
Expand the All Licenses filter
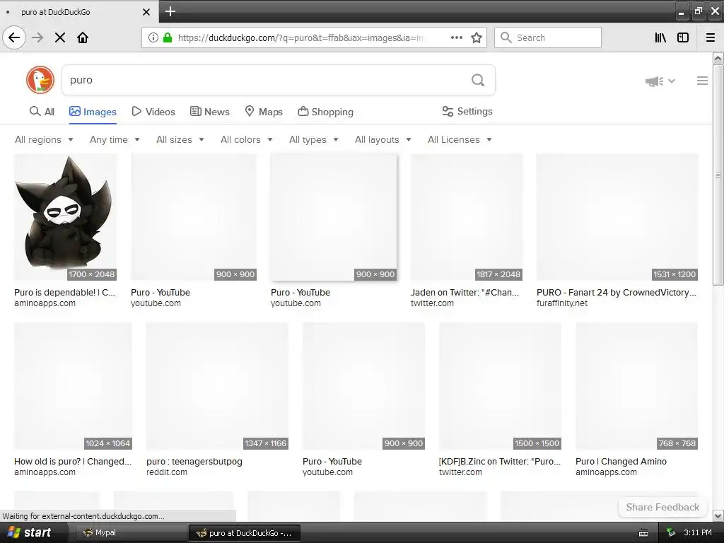click(460, 139)
